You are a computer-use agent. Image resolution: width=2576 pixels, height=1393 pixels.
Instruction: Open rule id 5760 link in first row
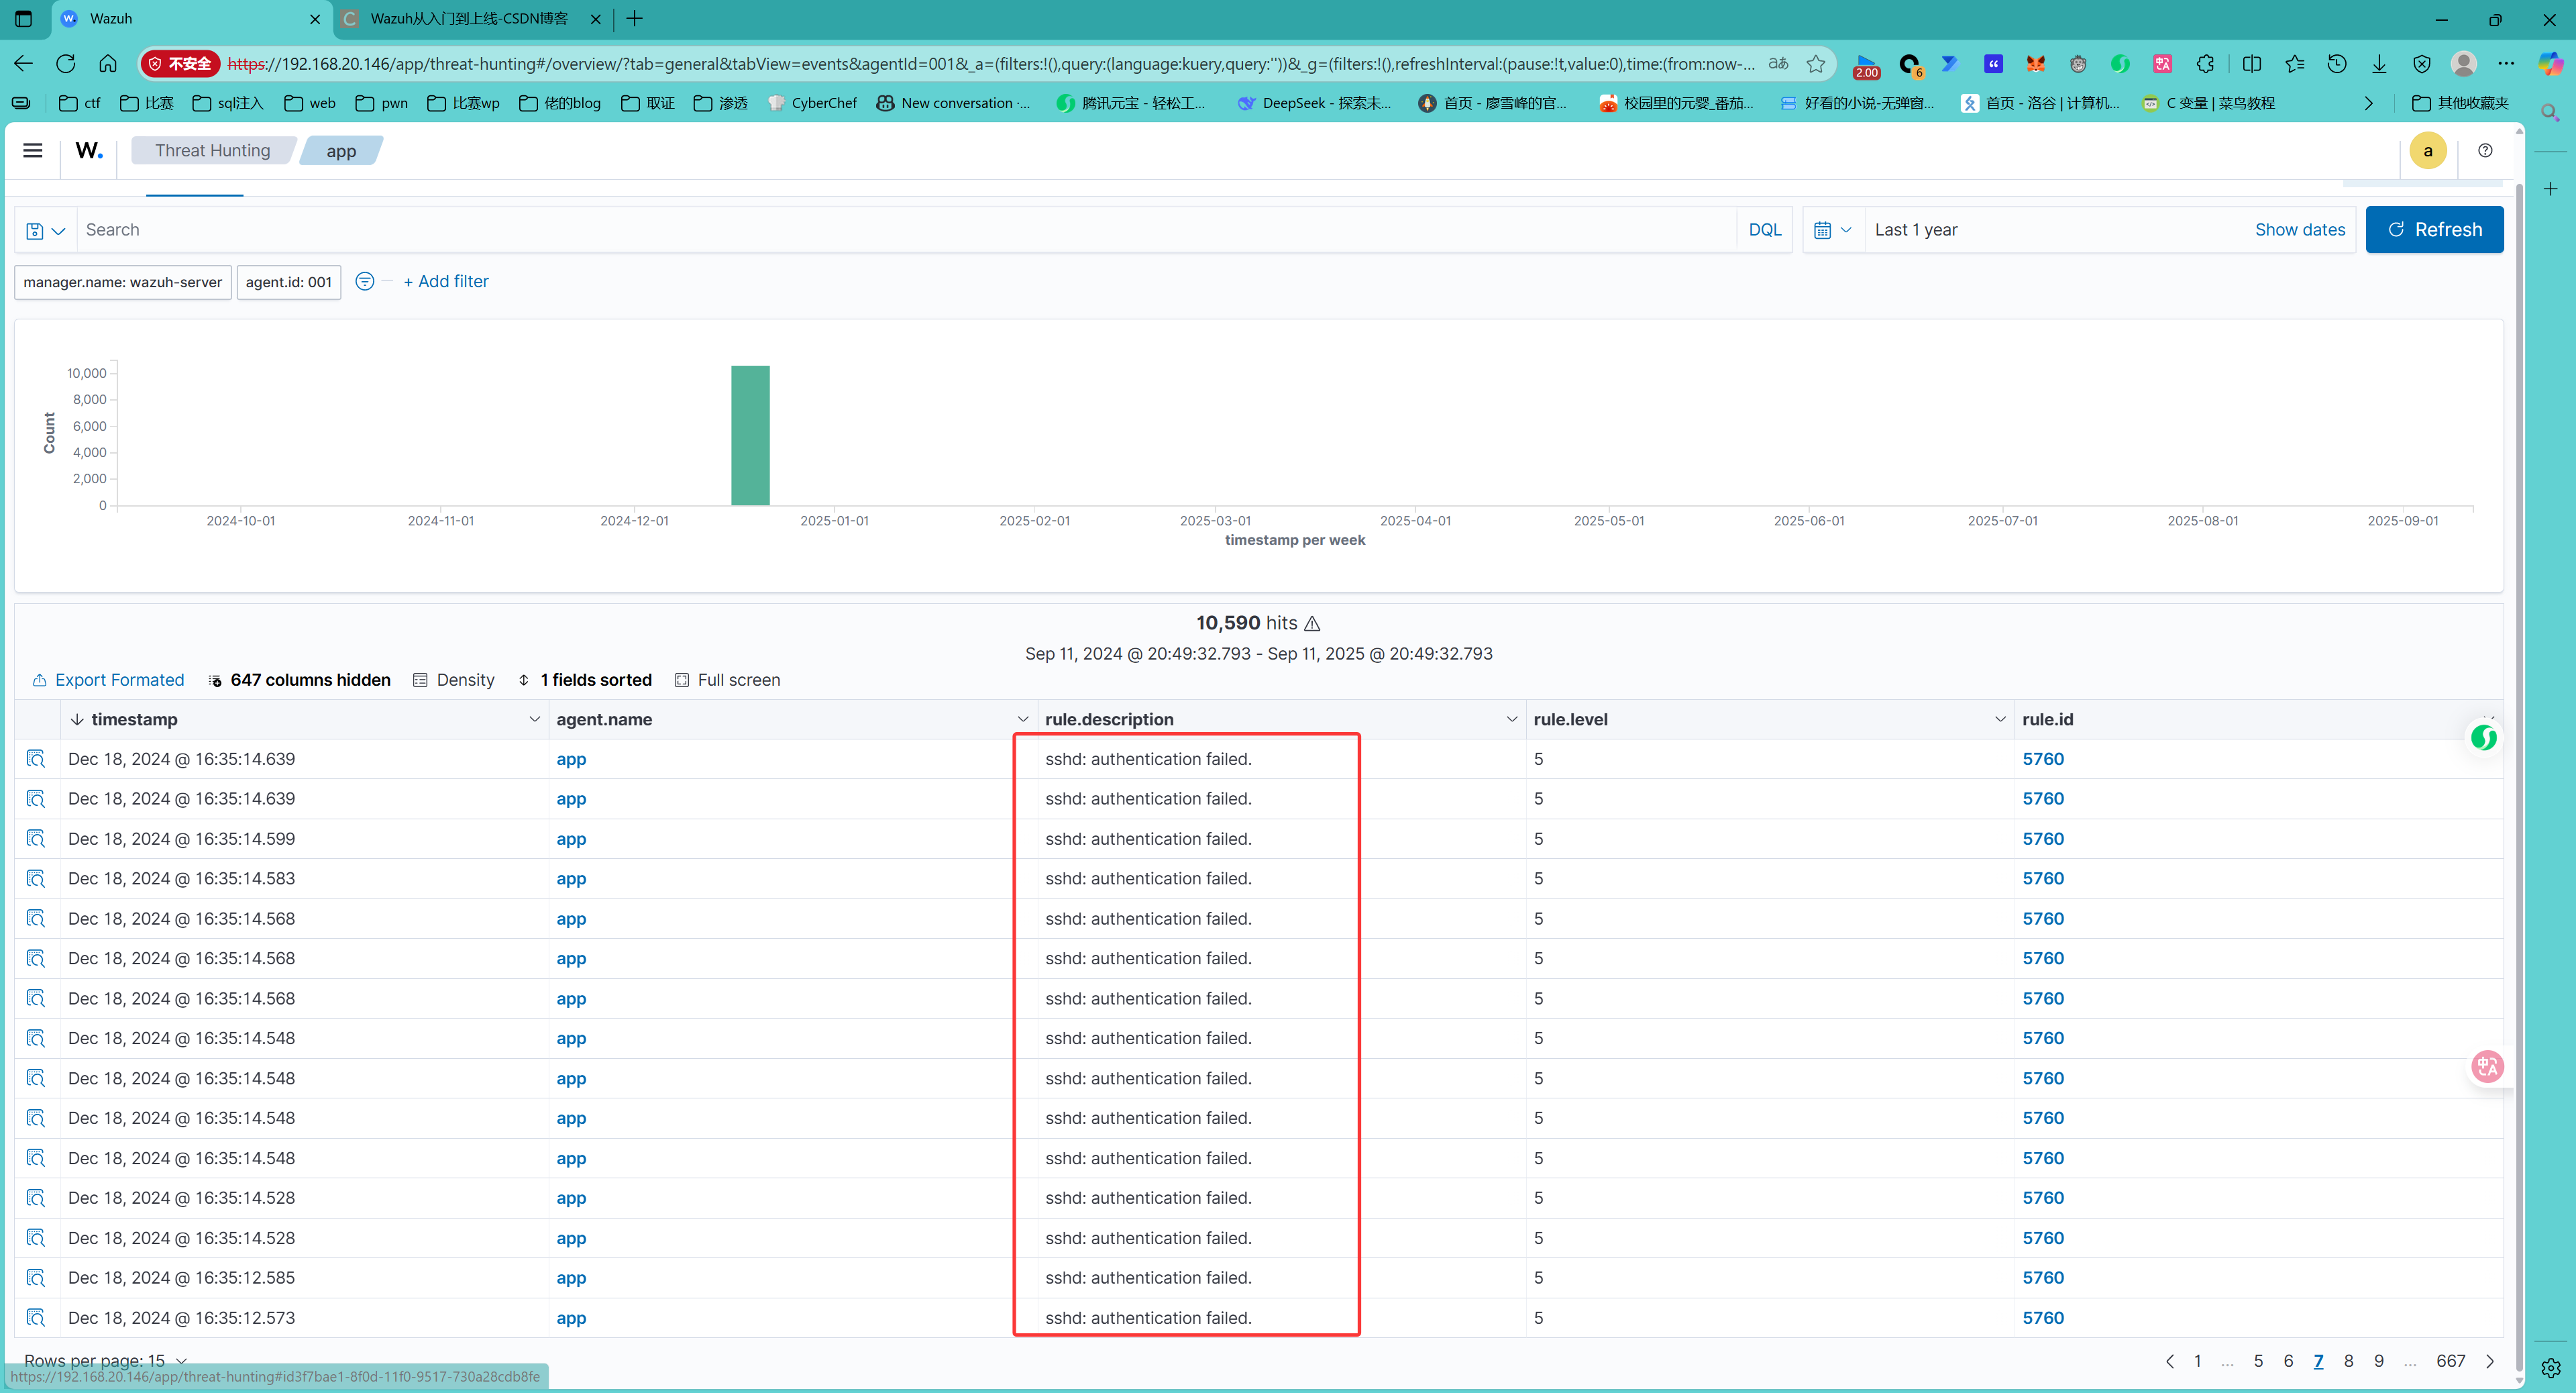pos(2042,759)
